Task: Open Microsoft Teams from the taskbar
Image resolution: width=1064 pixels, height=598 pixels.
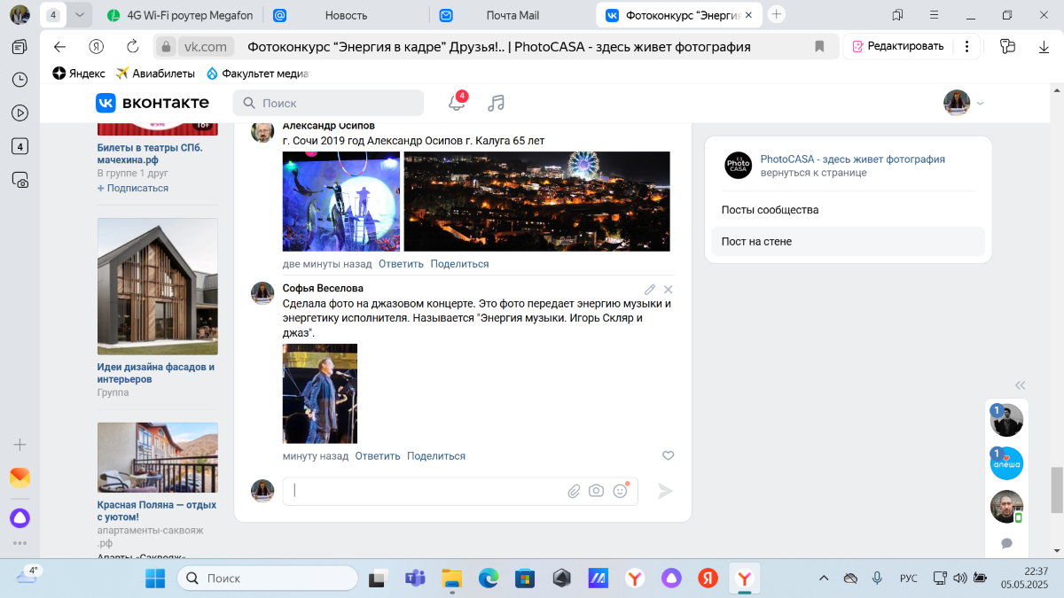Action: 415,579
